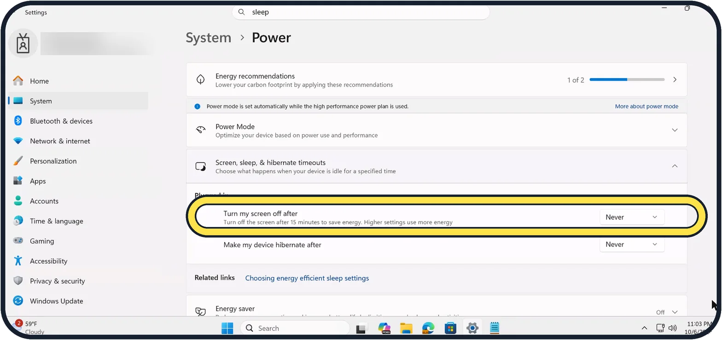Screen dimensions: 722x340
Task: Expand the Power Mode section
Action: coord(437,130)
